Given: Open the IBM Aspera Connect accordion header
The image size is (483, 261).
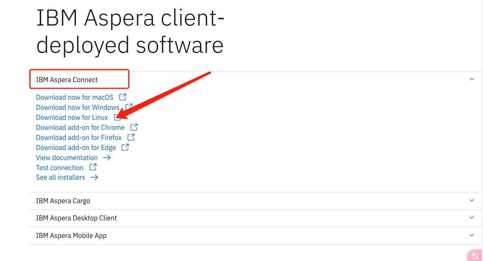Looking at the screenshot, I should (x=255, y=80).
